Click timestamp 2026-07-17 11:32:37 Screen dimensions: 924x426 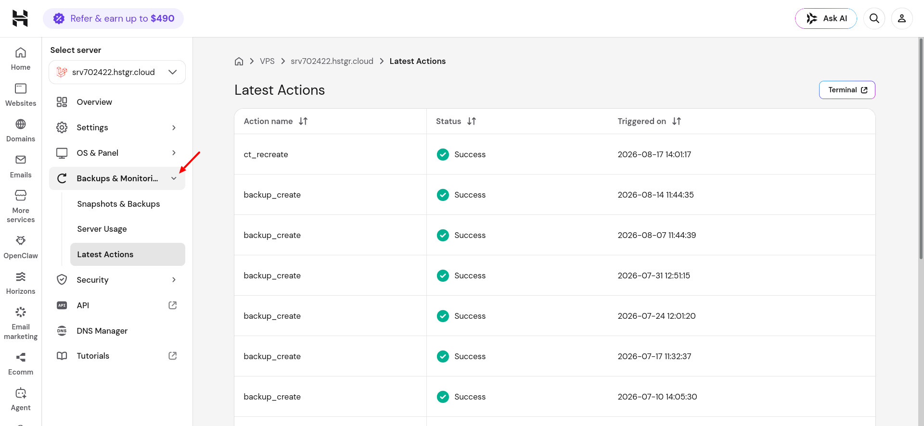pos(654,356)
